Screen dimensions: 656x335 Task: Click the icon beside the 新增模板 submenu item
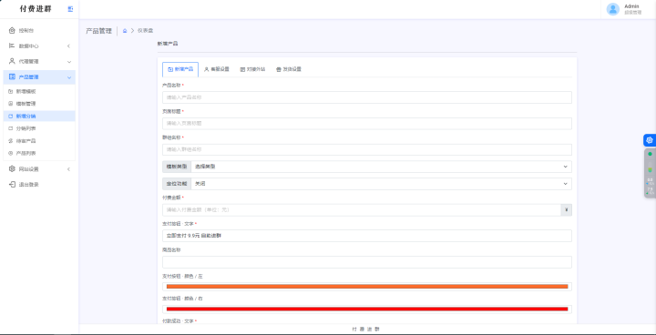click(x=11, y=91)
